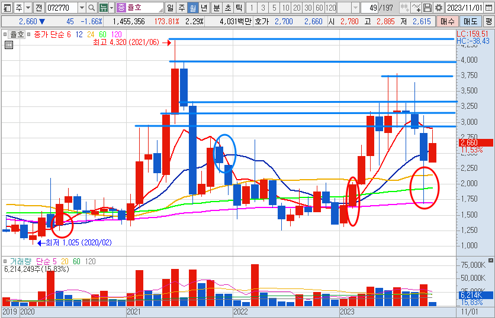Open the calendar date picker icon
The height and width of the screenshot is (318, 495).
click(488, 8)
